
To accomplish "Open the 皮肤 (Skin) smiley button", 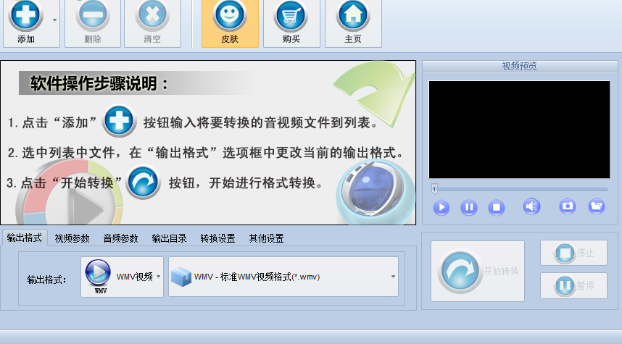I will tap(230, 23).
